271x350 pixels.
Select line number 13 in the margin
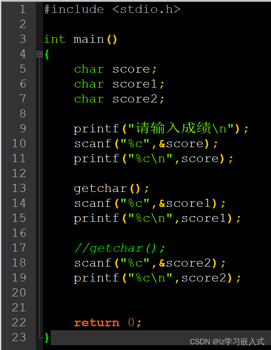pyautogui.click(x=19, y=188)
